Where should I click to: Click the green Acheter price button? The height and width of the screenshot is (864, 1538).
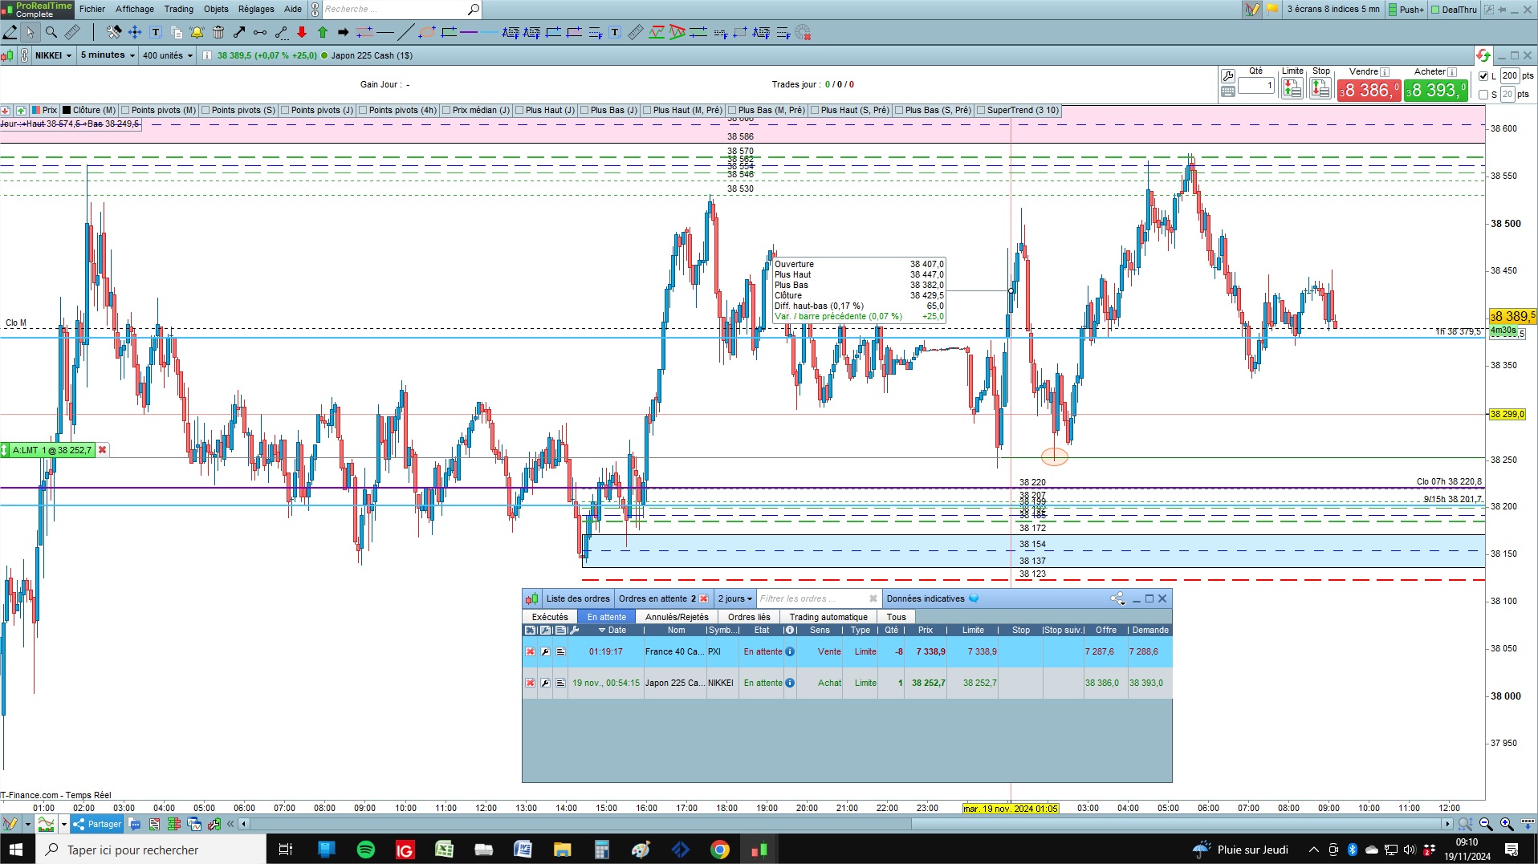1436,91
